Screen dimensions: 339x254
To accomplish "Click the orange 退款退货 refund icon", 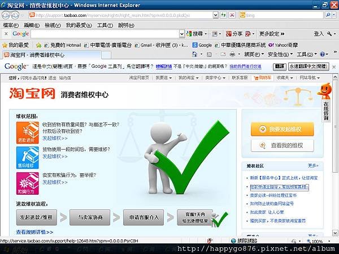I will click(x=28, y=133).
